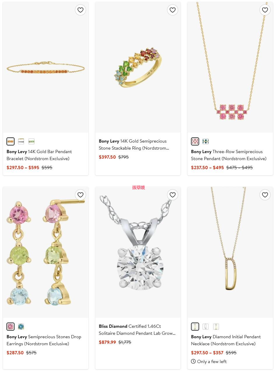277x375 pixels.
Task: Open Bliss Diamond Certified 1.46Ct pendant link
Action: coord(137,330)
